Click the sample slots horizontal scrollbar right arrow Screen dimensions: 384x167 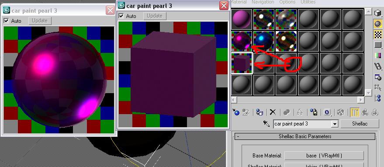tap(360, 100)
